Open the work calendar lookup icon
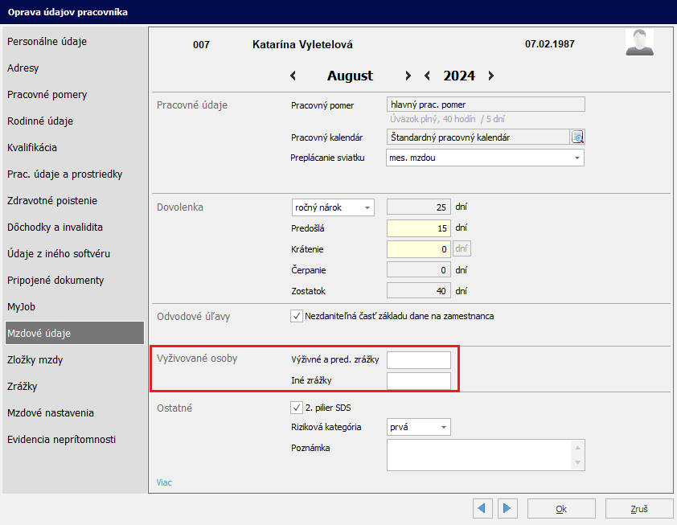Viewport: 677px width, 525px height. 577,137
